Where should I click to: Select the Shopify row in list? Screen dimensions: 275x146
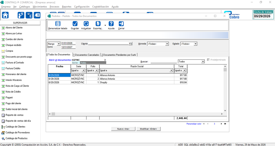[118, 82]
